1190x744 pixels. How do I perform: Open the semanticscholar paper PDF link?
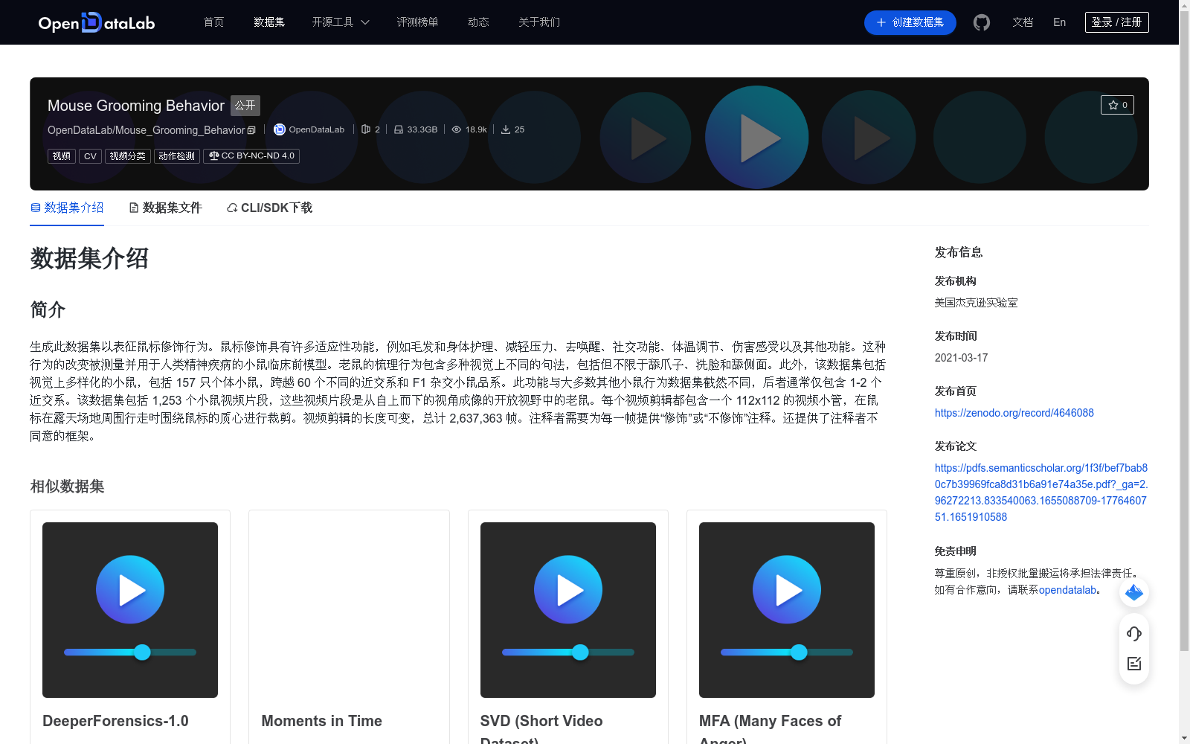(1041, 493)
